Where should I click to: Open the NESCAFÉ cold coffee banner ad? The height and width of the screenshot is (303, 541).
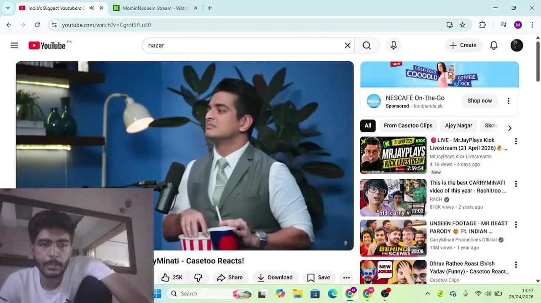(x=439, y=74)
